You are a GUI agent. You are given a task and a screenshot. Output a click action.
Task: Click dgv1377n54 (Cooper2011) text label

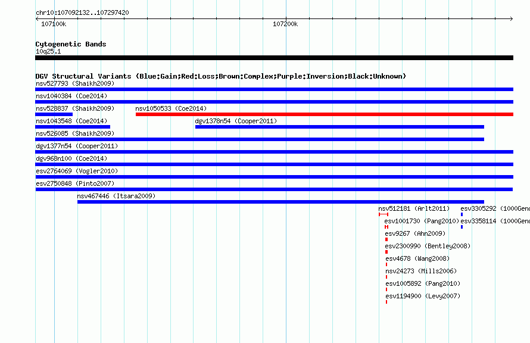pyautogui.click(x=77, y=146)
